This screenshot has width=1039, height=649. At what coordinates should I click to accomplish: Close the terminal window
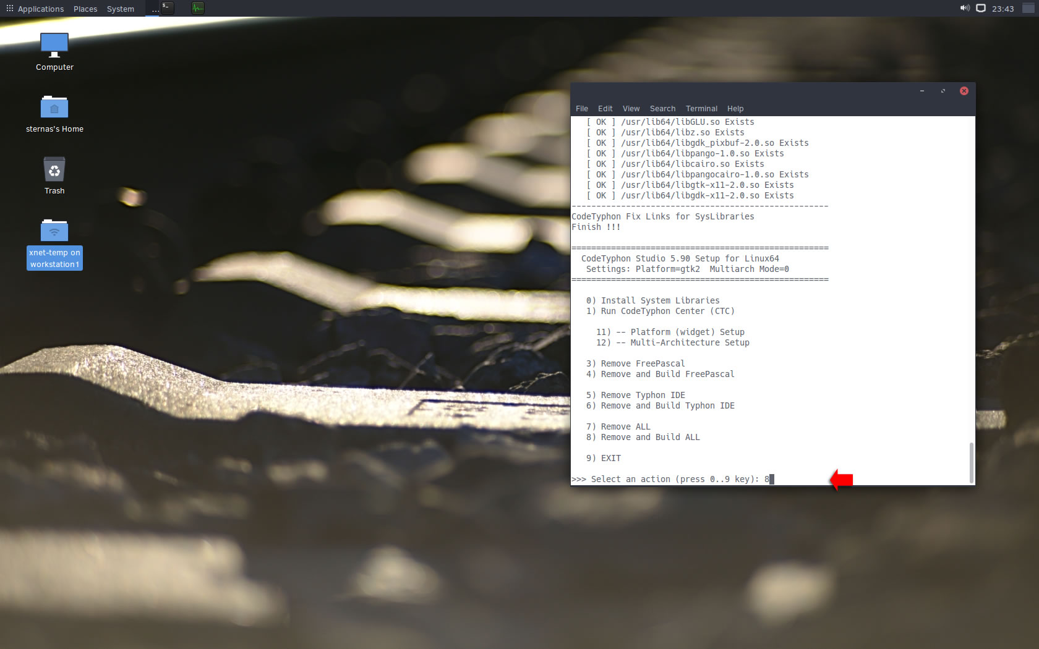click(x=964, y=91)
